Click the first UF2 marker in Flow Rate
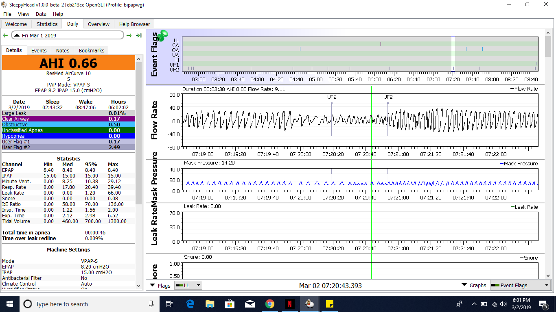Image resolution: width=556 pixels, height=312 pixels. coord(332,103)
